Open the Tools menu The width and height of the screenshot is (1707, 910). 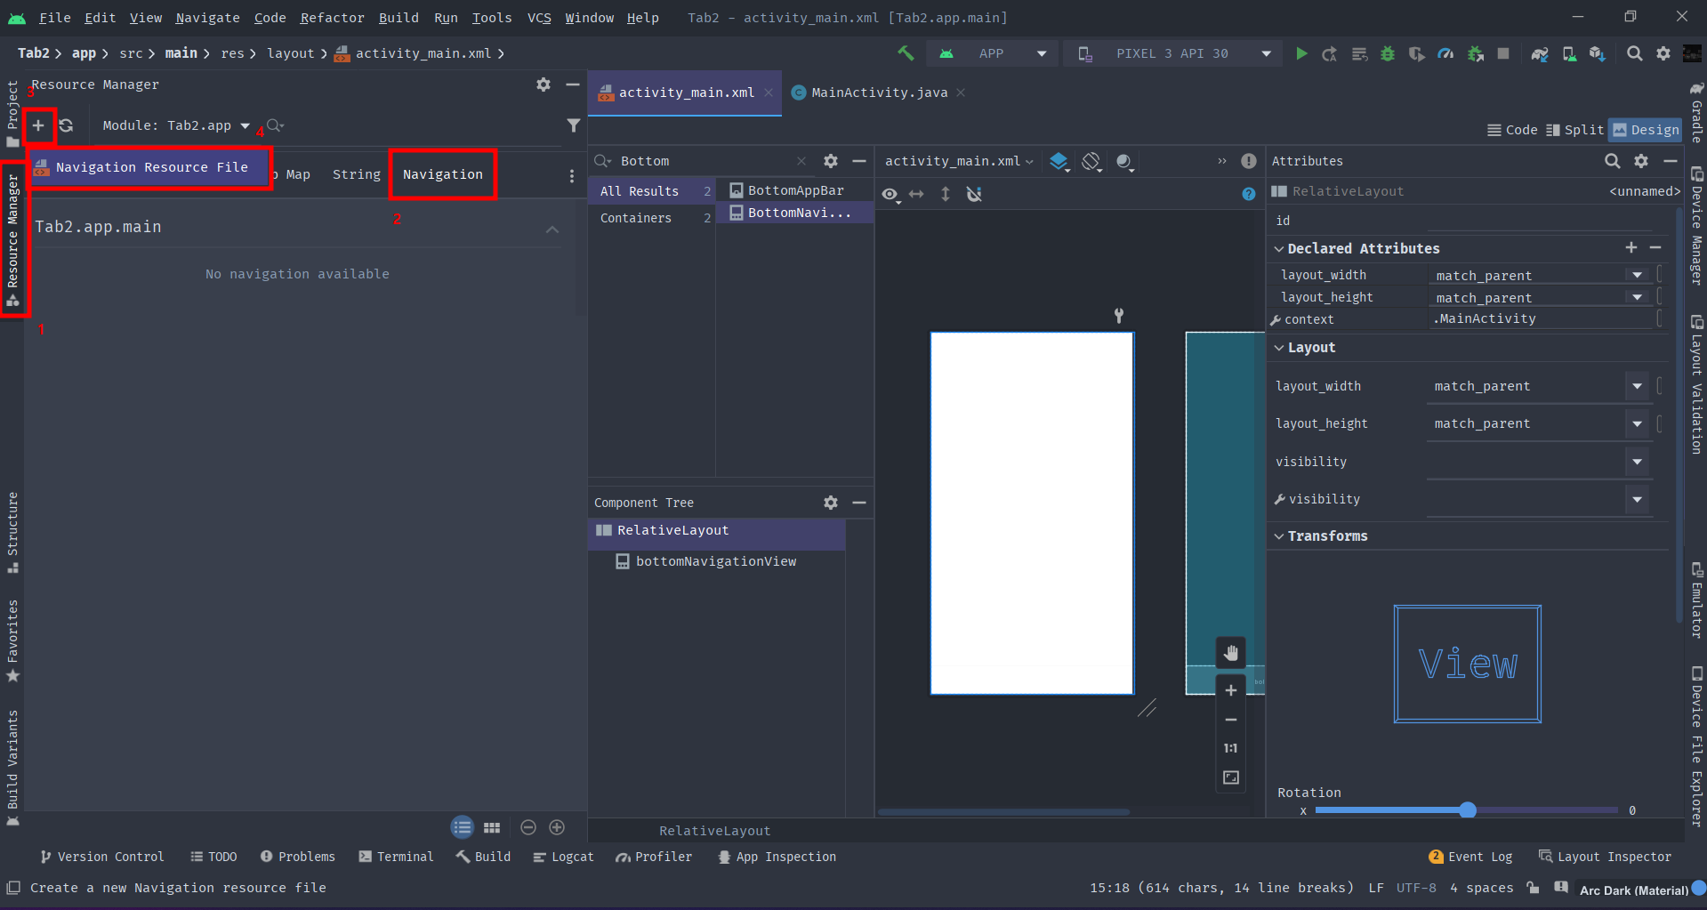491,18
